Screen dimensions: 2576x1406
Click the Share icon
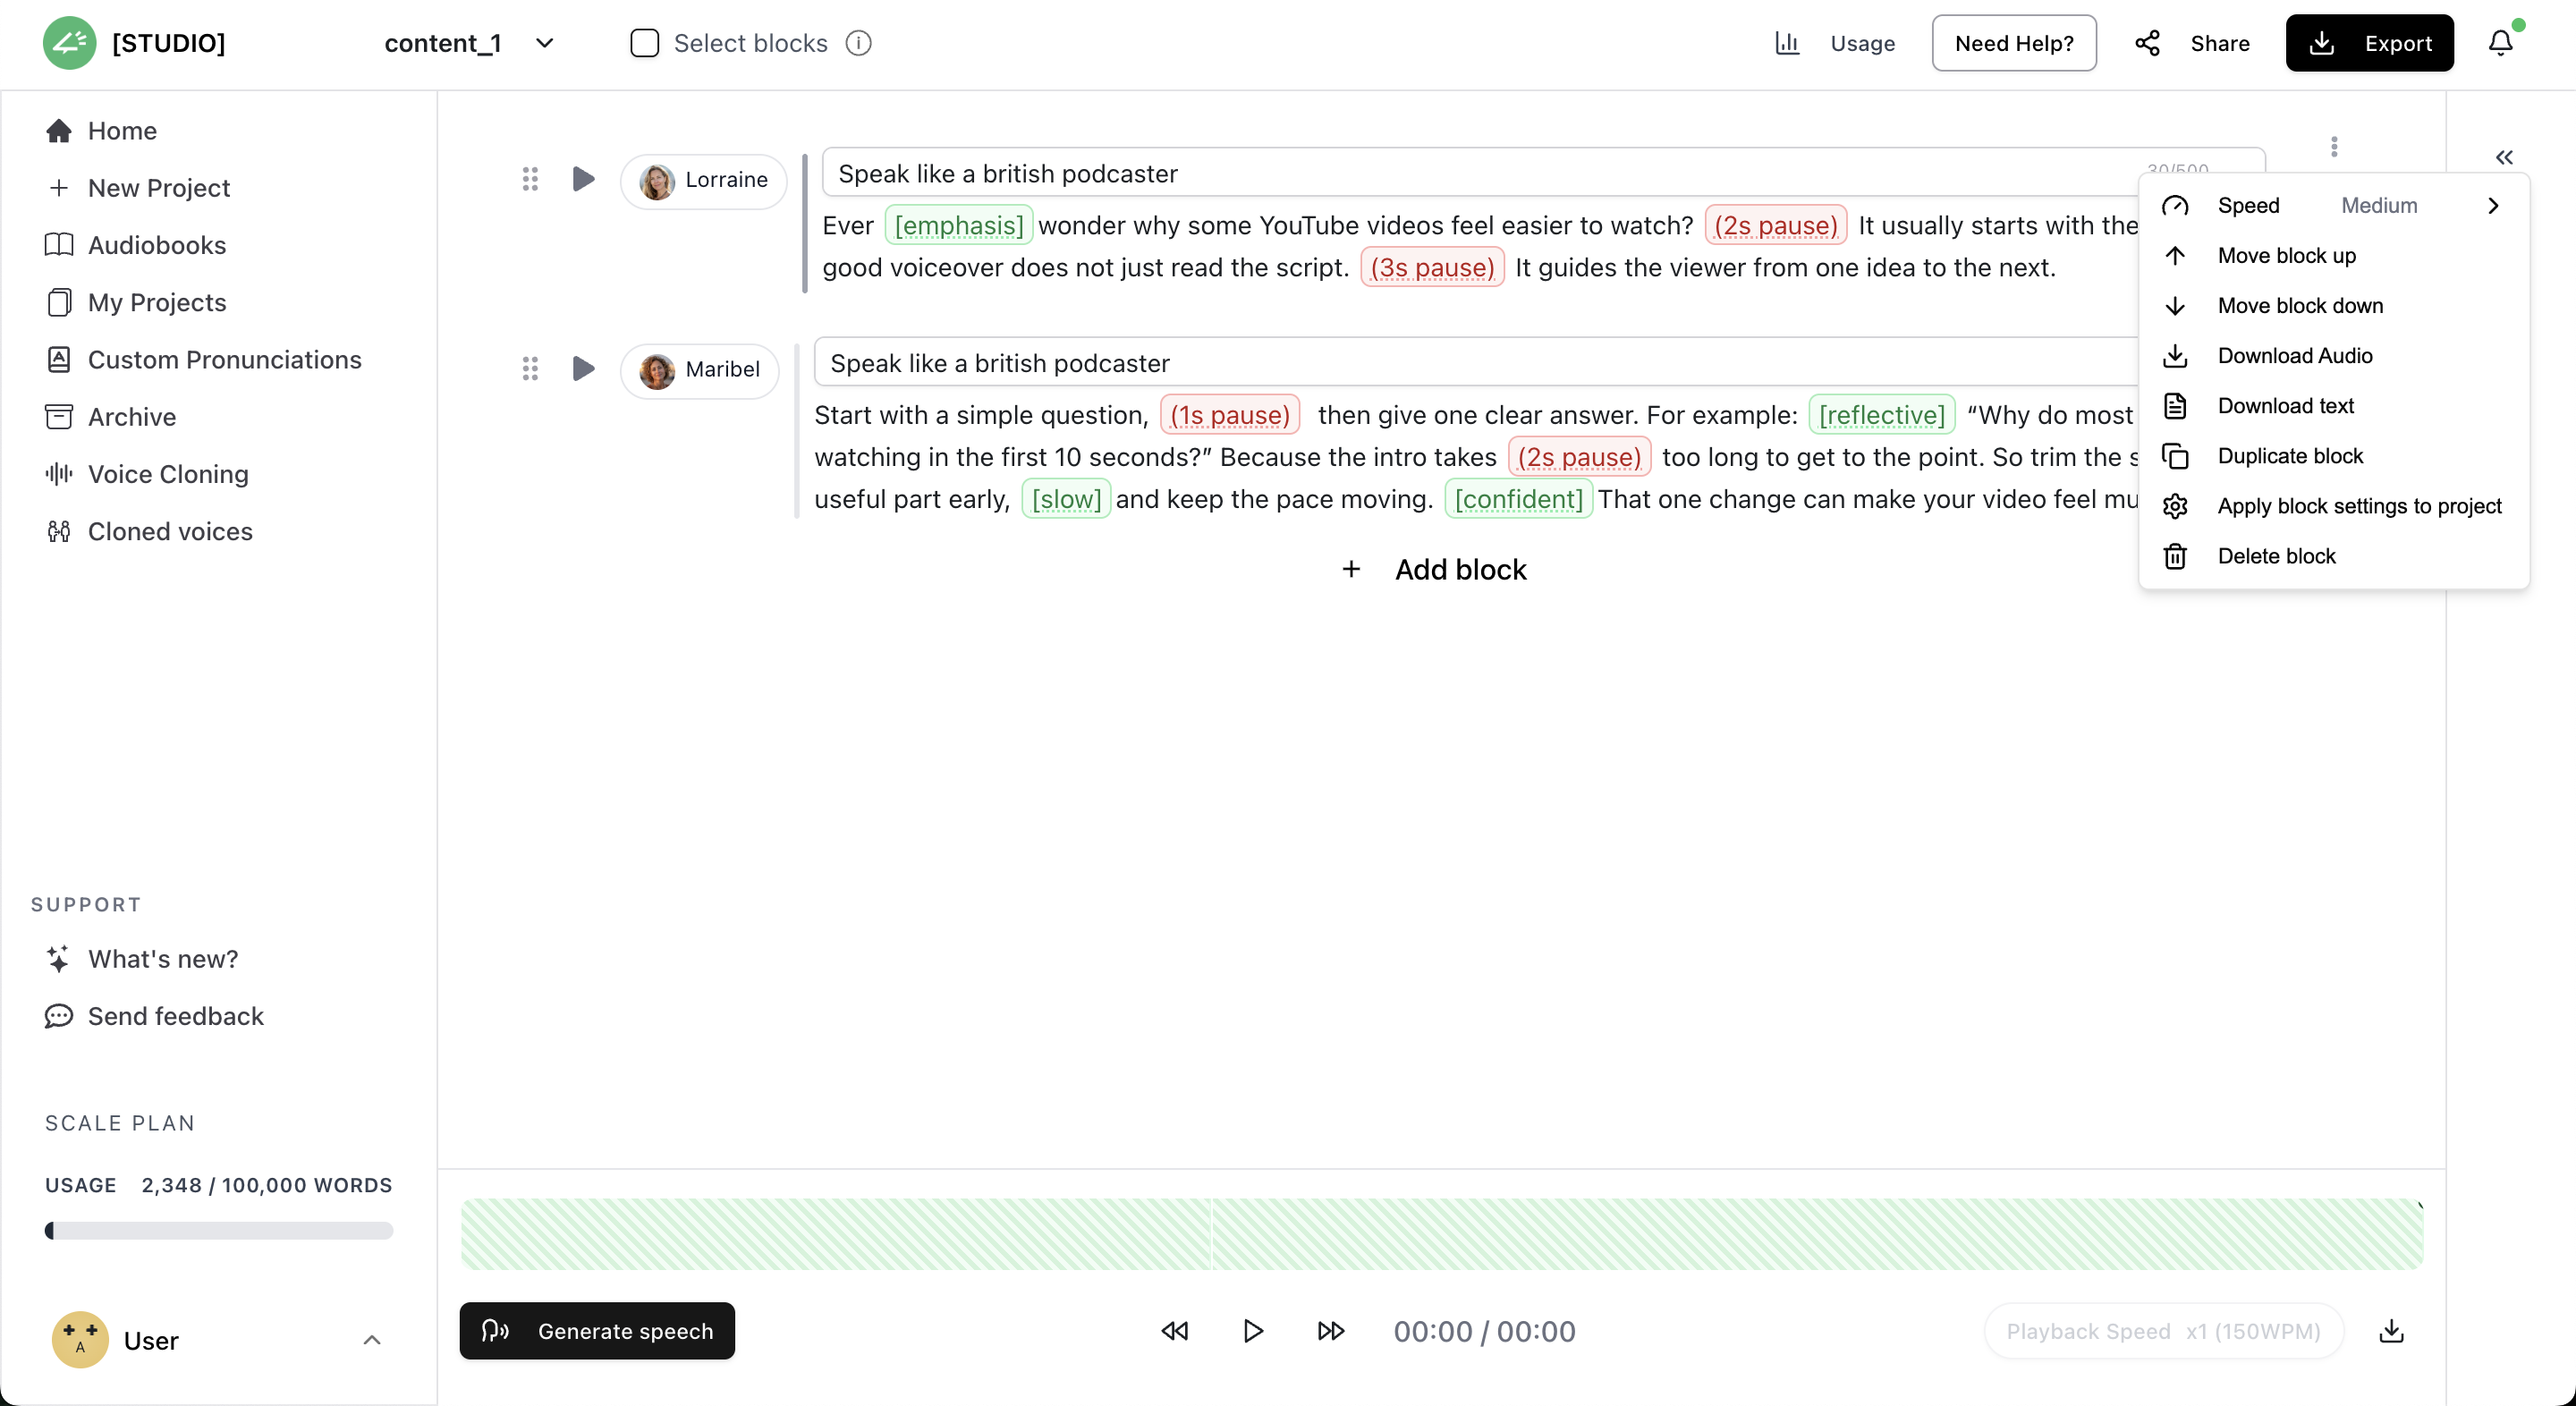tap(2147, 43)
